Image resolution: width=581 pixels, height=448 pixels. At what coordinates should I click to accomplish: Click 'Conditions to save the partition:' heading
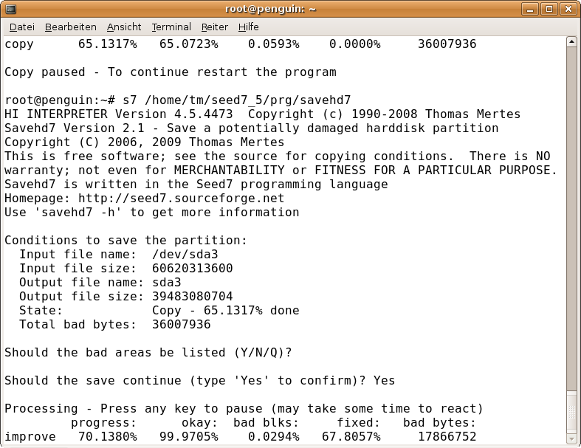[126, 241]
